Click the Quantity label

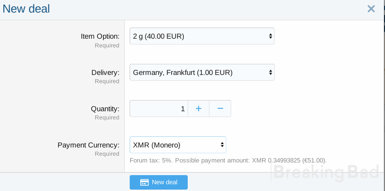click(105, 109)
